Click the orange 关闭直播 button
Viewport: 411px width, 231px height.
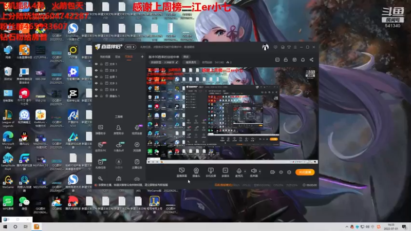pos(305,172)
